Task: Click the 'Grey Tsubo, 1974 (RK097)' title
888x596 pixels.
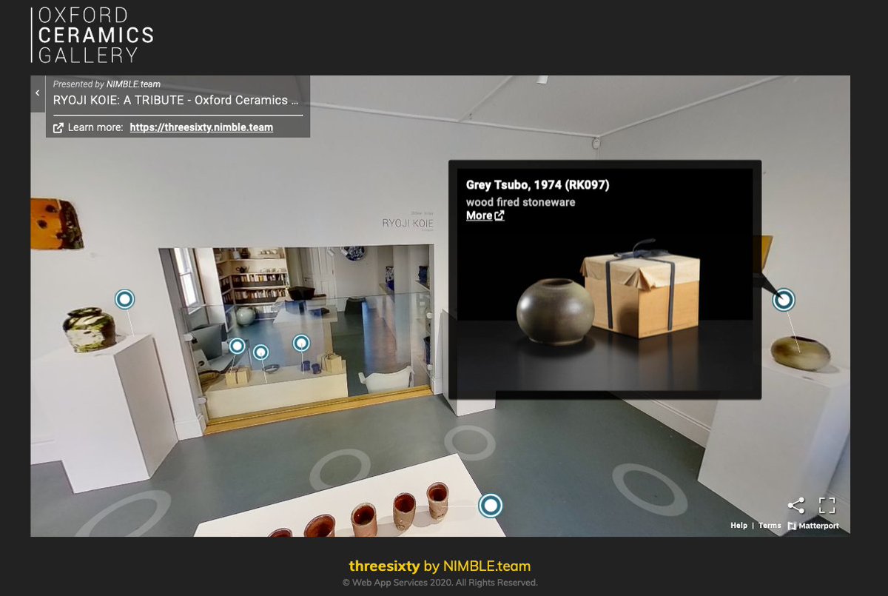Action: click(537, 185)
